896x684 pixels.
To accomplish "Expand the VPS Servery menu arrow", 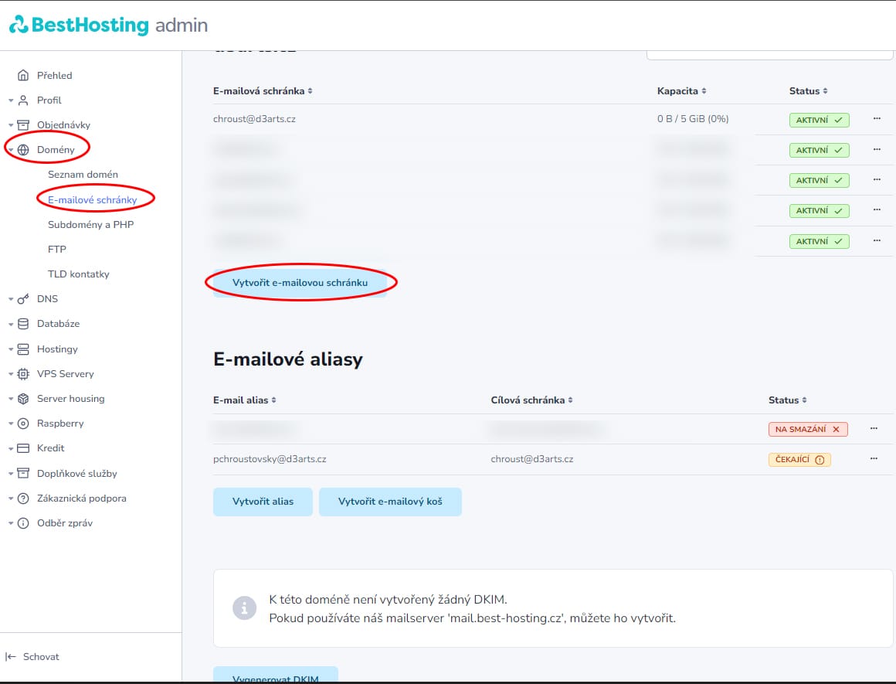I will point(10,374).
